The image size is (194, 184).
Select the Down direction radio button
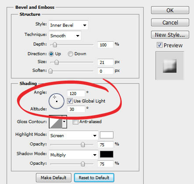click(70, 54)
